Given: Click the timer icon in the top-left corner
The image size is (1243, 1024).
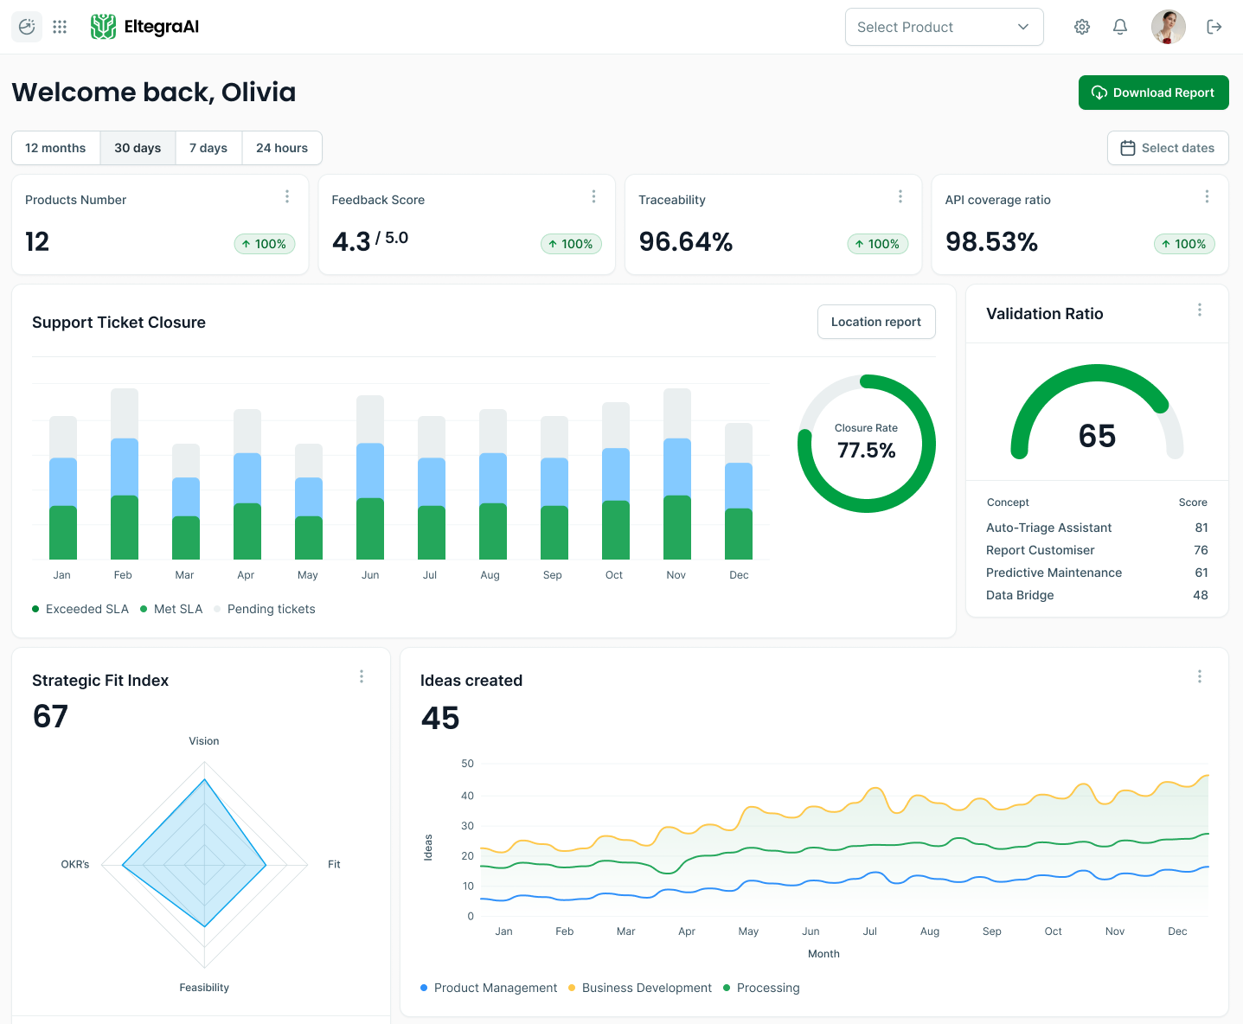Looking at the screenshot, I should [26, 27].
